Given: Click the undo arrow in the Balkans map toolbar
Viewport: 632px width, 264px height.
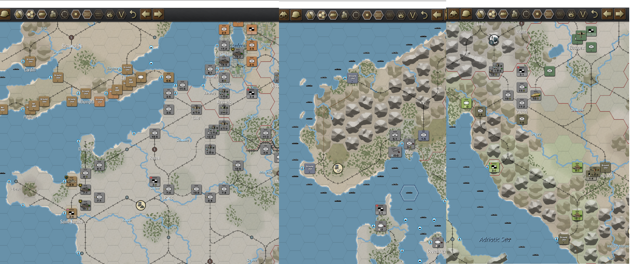Looking at the screenshot, I should pyautogui.click(x=595, y=14).
